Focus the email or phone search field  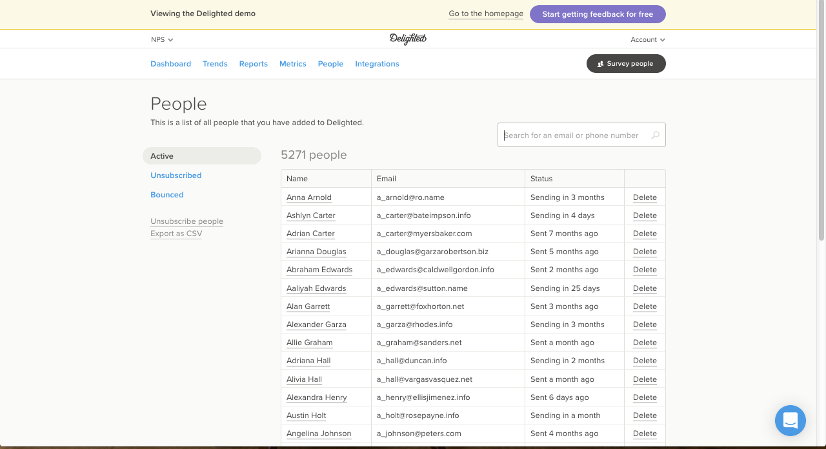[581, 135]
